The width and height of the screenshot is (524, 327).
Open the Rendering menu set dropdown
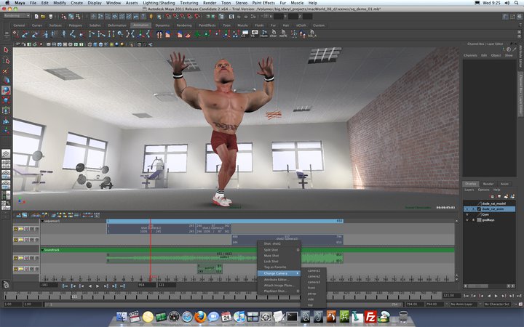[x=17, y=16]
